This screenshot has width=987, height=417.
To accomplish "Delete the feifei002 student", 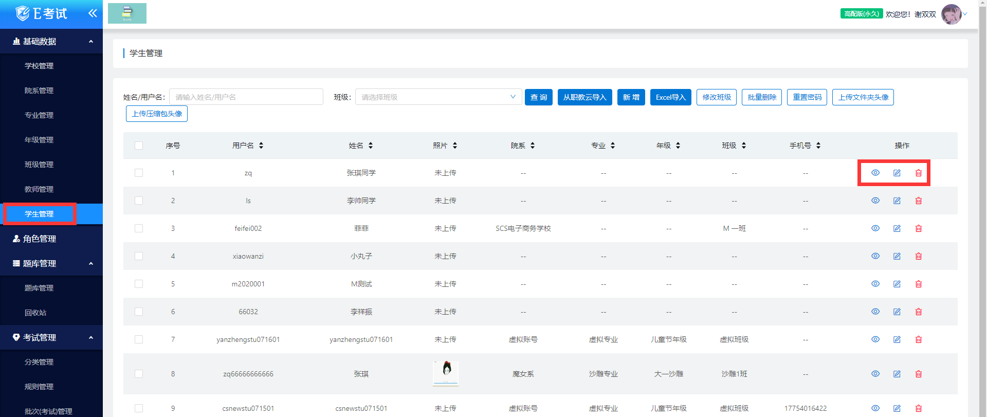I will (x=919, y=228).
